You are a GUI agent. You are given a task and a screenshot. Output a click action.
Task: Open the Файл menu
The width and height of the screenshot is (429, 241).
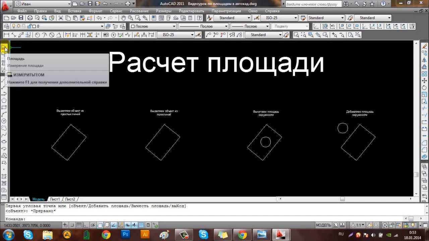[x=22, y=11]
